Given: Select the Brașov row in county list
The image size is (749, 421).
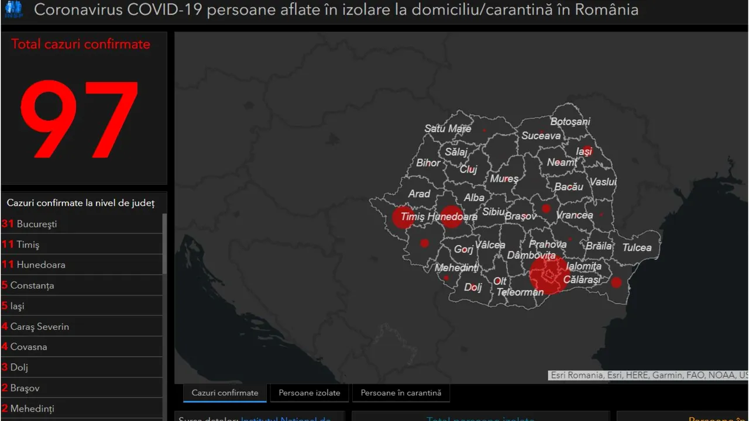Looking at the screenshot, I should [82, 388].
